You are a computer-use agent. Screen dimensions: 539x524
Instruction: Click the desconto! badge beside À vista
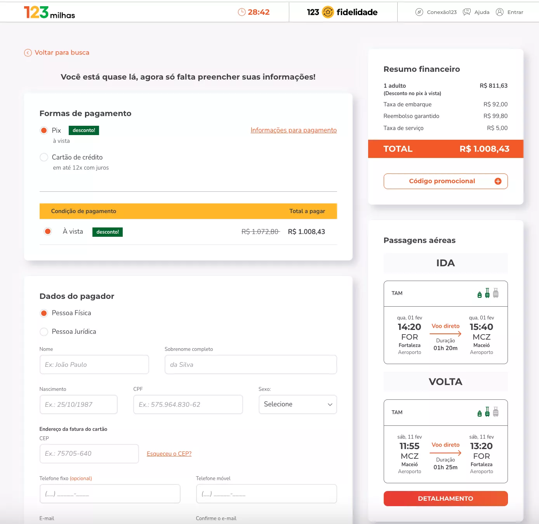coord(108,232)
